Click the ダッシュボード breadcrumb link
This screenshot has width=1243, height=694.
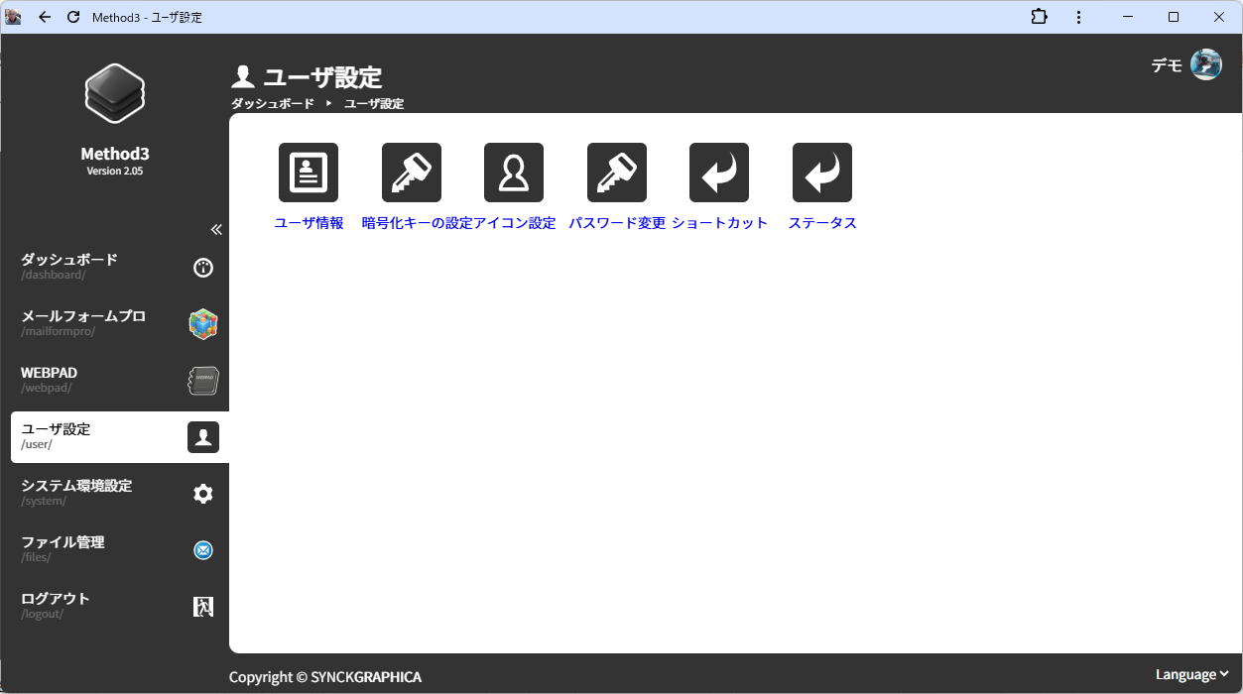273,104
